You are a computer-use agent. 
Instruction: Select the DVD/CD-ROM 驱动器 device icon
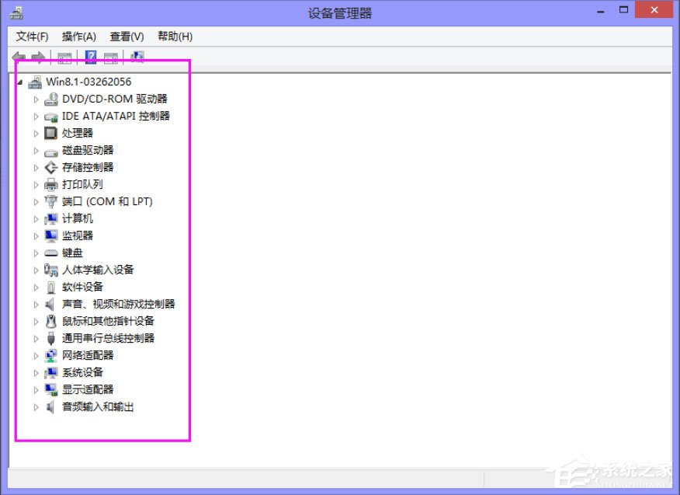pyautogui.click(x=51, y=99)
